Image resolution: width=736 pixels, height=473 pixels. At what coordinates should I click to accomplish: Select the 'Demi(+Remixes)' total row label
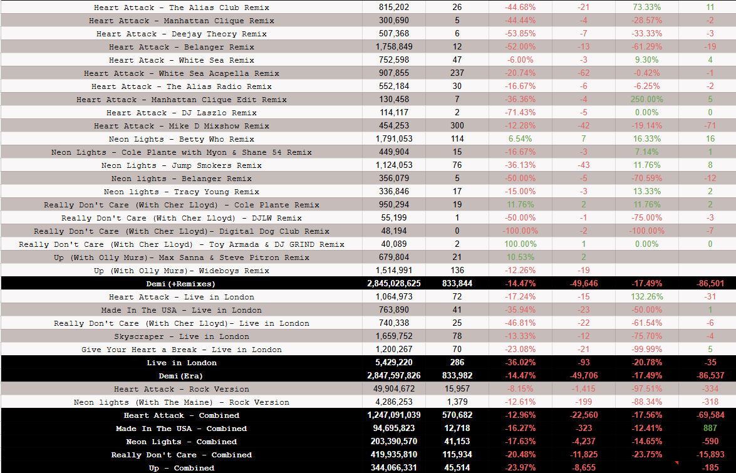181,283
